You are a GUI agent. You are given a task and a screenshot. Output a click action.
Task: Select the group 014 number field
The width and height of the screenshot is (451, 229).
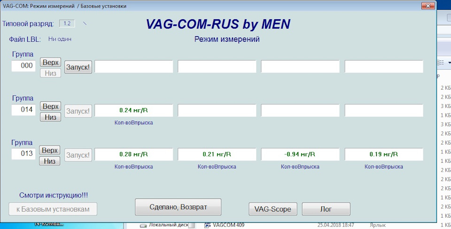(23, 110)
